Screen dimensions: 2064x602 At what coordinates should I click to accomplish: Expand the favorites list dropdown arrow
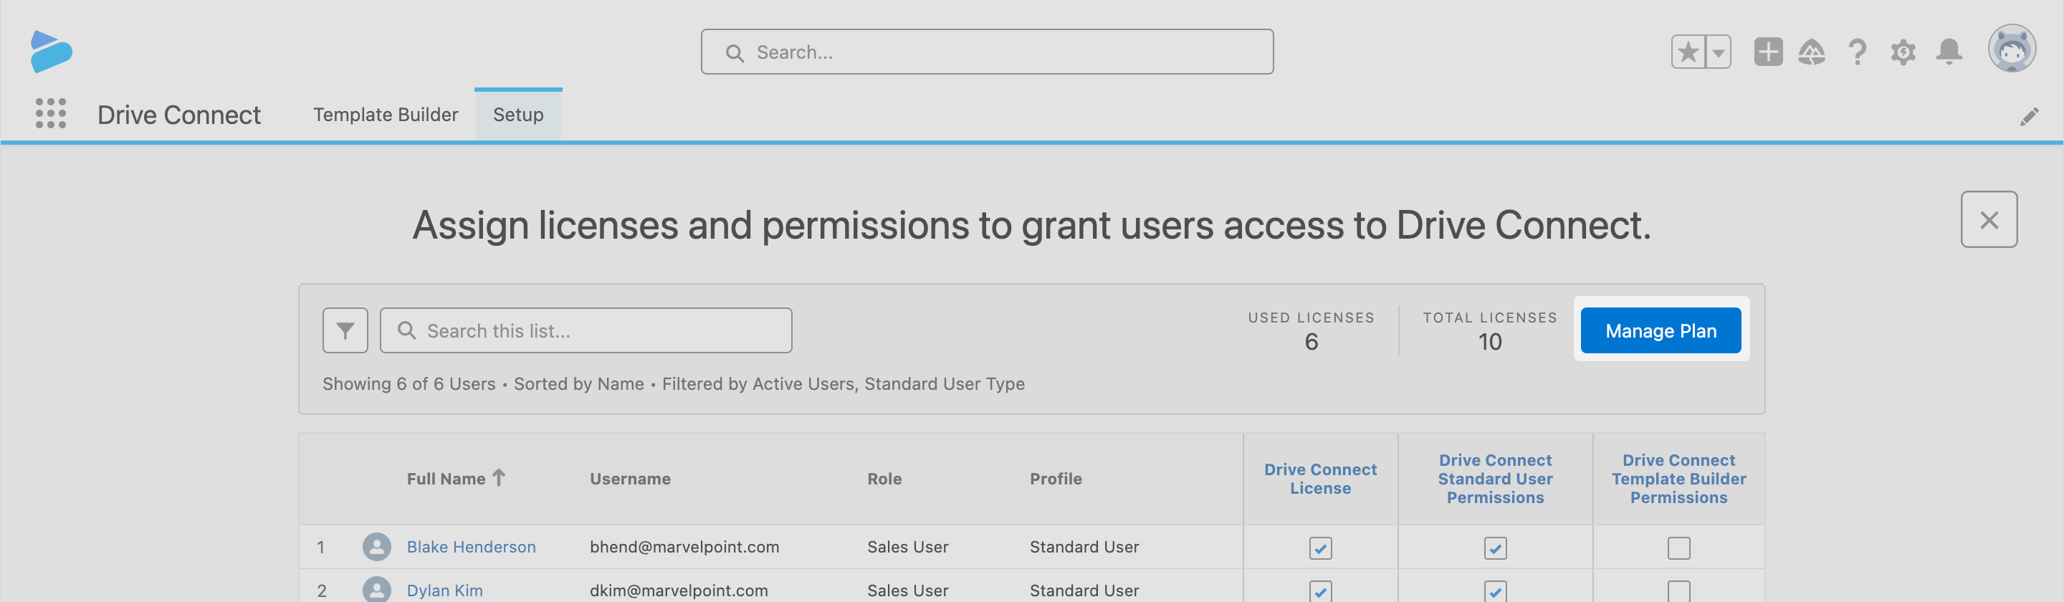pyautogui.click(x=1718, y=53)
